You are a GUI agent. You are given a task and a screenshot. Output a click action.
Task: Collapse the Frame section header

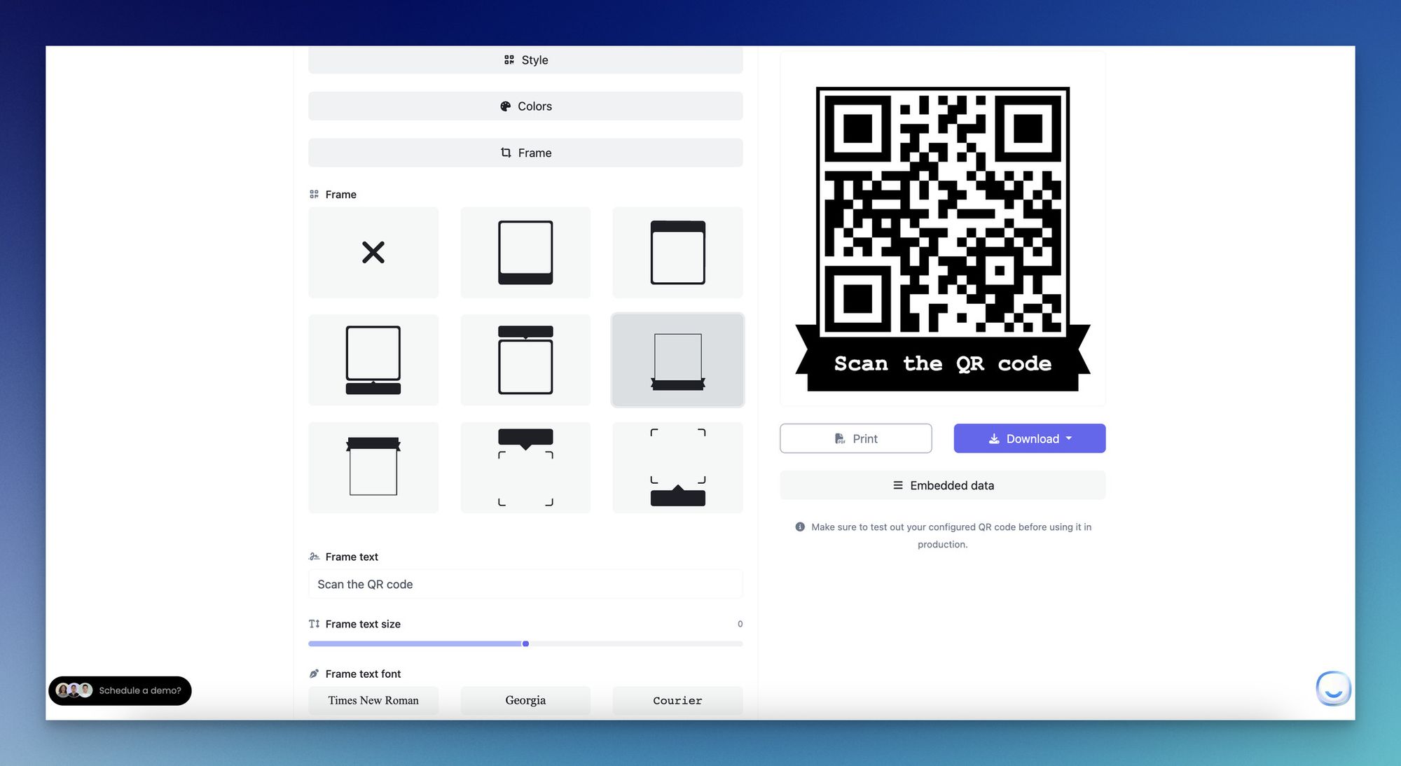coord(525,153)
